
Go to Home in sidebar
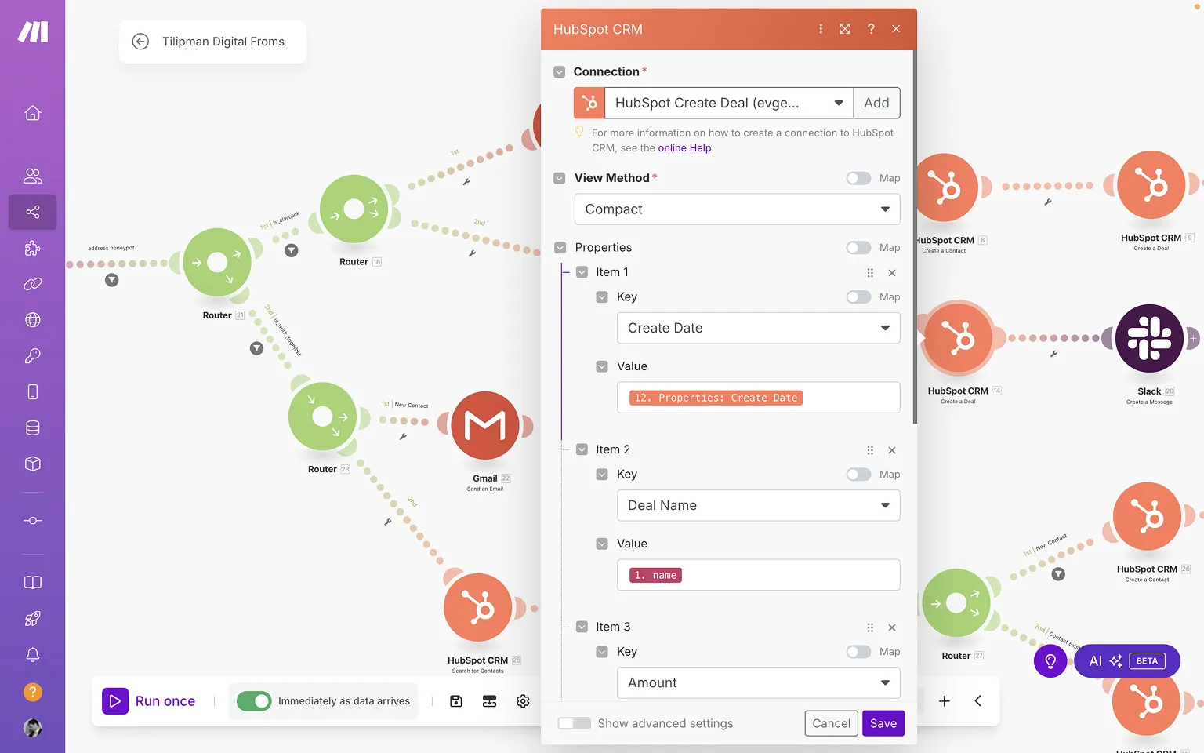33,113
